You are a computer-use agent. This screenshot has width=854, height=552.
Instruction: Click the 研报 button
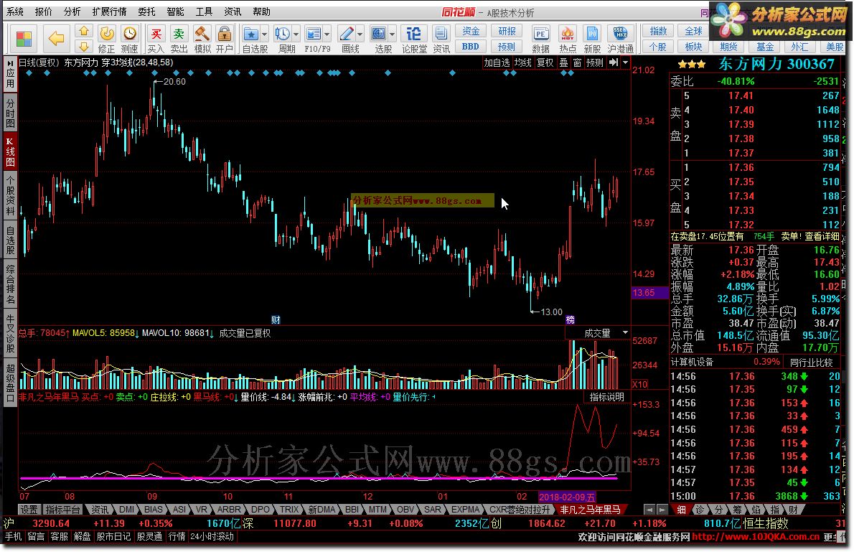point(507,31)
